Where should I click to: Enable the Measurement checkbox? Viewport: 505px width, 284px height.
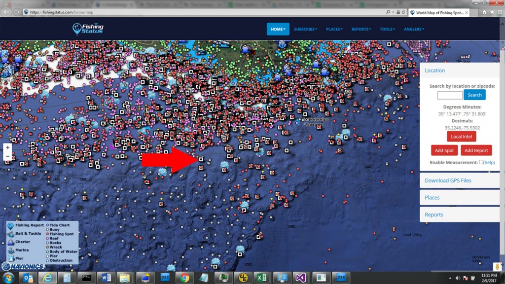(x=481, y=162)
